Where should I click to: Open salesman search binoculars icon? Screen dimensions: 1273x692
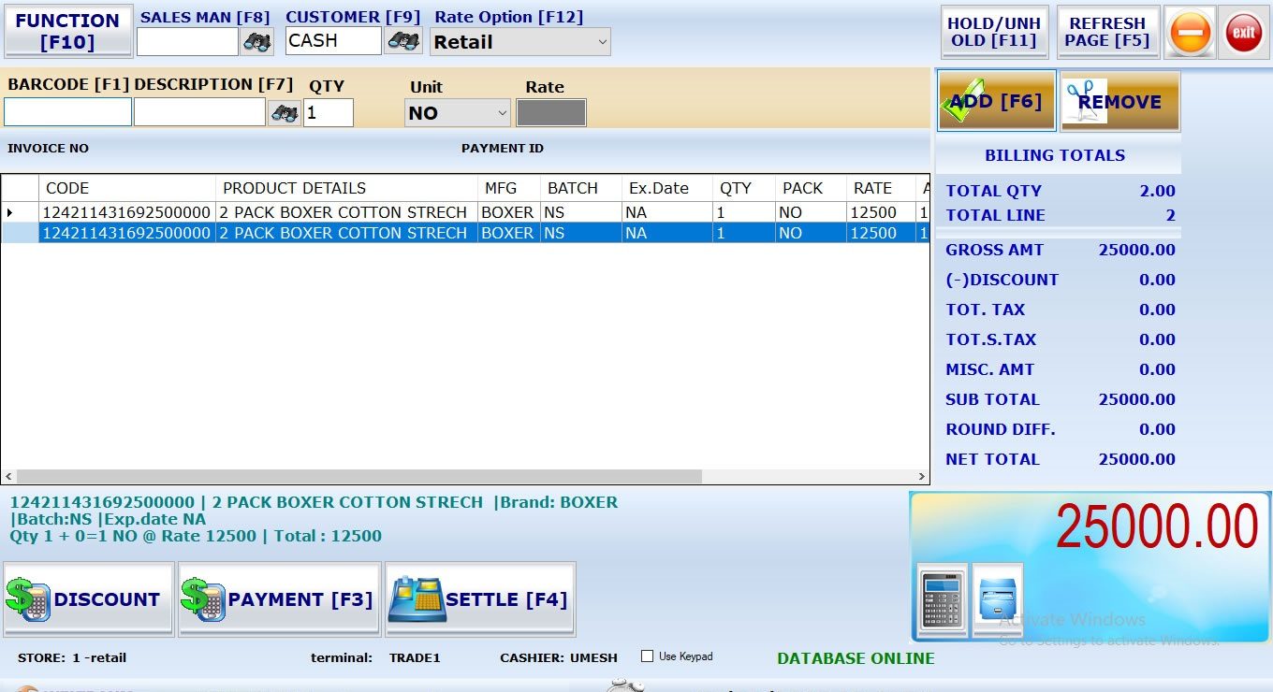(256, 41)
